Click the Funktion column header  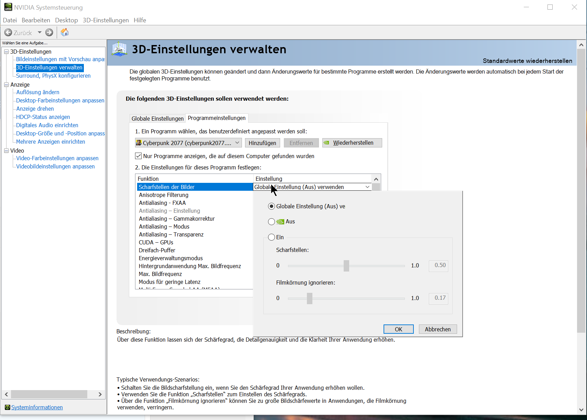[x=194, y=179]
